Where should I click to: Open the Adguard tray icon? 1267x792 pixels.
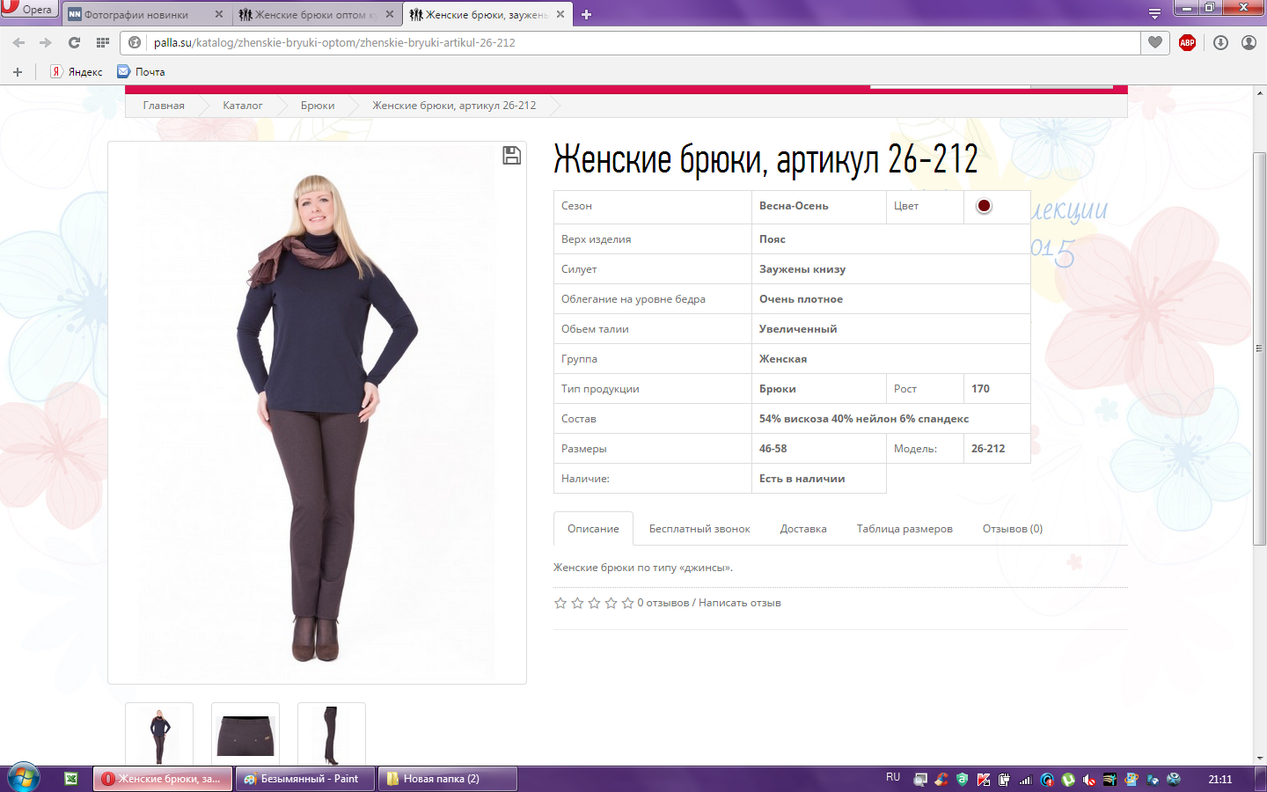(963, 780)
